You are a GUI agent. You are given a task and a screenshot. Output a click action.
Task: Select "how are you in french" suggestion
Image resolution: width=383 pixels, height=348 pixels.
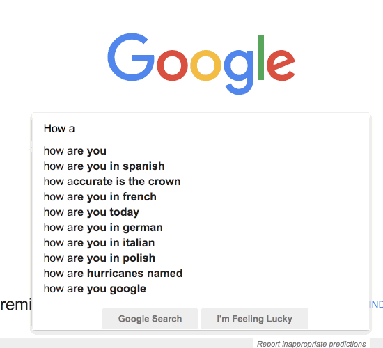click(x=201, y=197)
